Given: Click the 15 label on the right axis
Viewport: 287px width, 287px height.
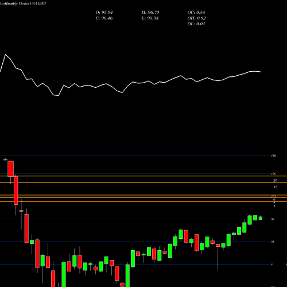Looking at the screenshot, I should 275,187.
